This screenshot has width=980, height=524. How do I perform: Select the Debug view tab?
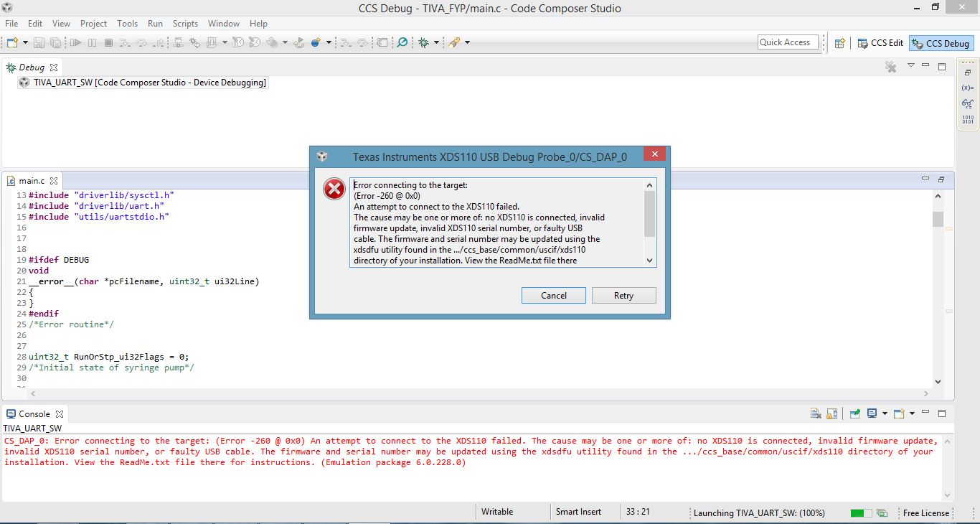pyautogui.click(x=32, y=67)
